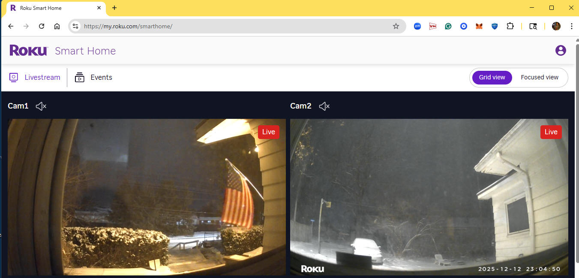Click the address bar URL field

click(x=236, y=26)
